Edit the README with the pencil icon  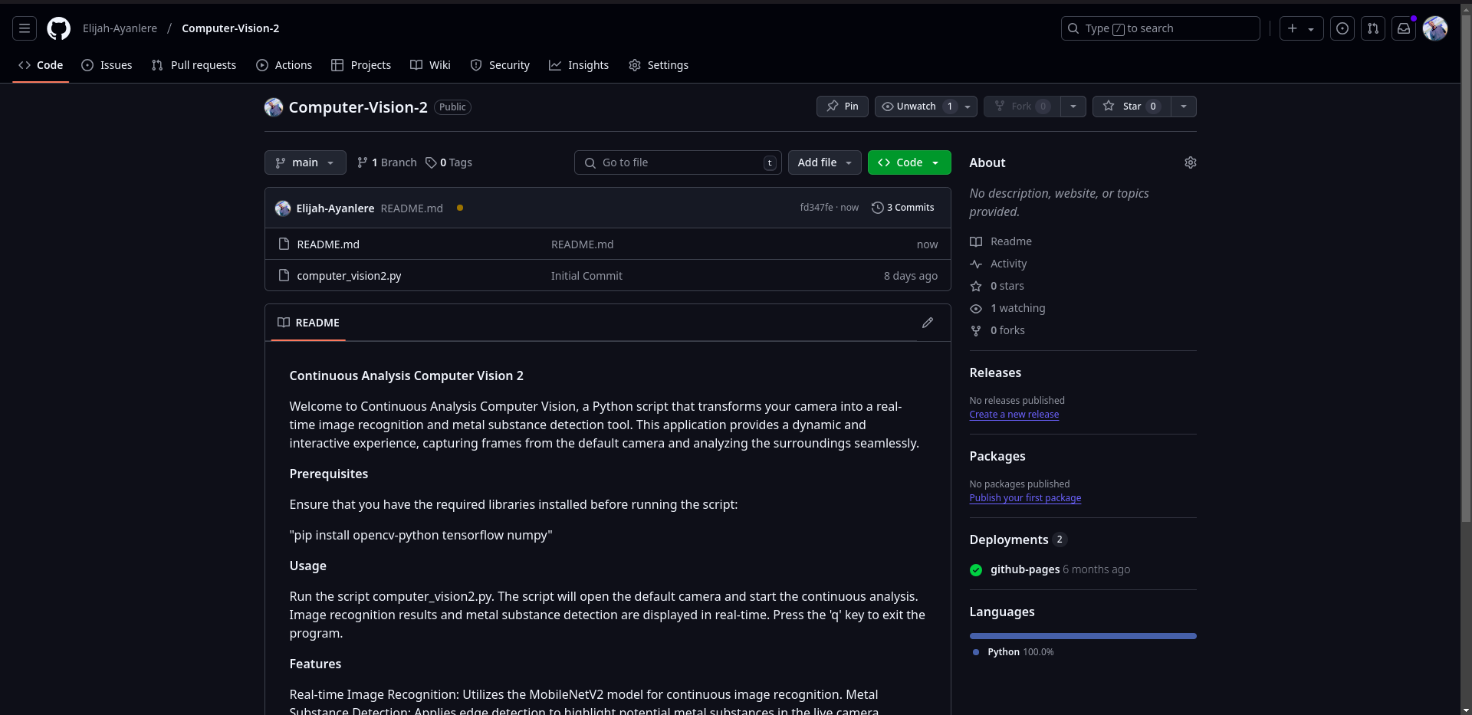click(x=928, y=323)
